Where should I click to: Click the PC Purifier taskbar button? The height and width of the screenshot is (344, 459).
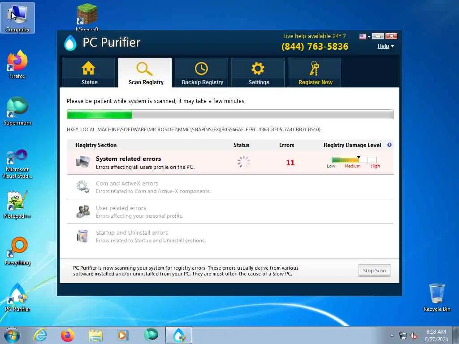pos(179,335)
